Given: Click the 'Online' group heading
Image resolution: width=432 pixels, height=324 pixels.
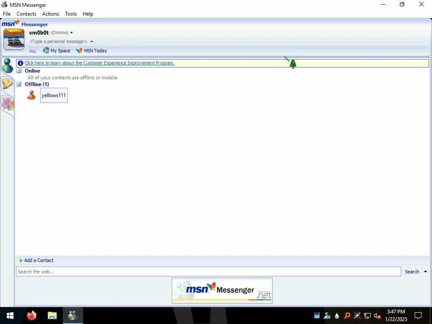Looking at the screenshot, I should click(32, 71).
